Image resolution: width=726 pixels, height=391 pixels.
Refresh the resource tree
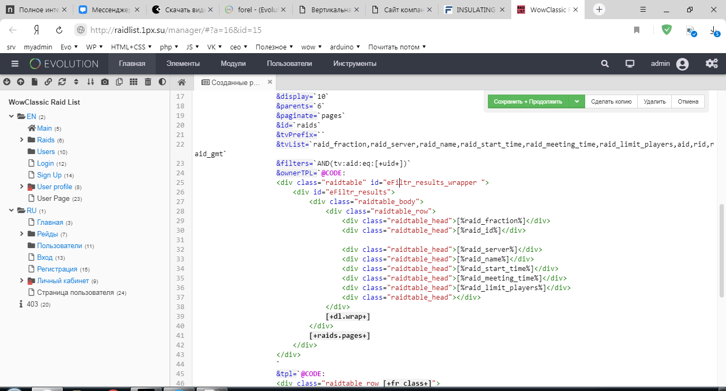click(x=62, y=82)
